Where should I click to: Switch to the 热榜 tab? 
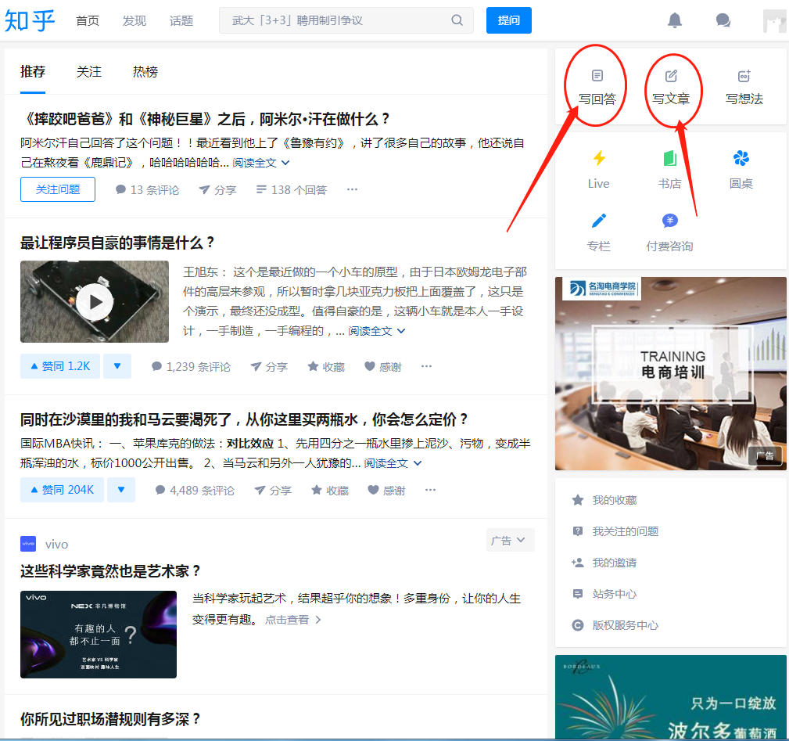pos(145,70)
